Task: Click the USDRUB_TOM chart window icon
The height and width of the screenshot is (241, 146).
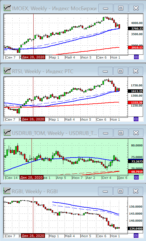Action: [7, 133]
